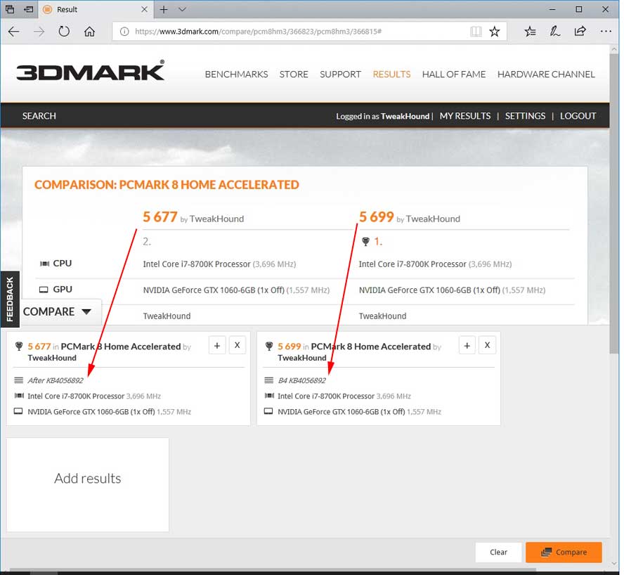Open SETTINGS in account bar
This screenshot has width=624, height=575.
click(x=525, y=116)
